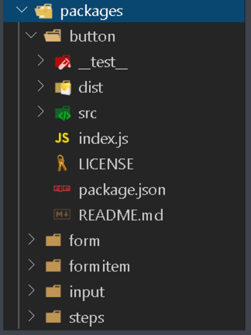Select the input folder label
251x335 pixels.
click(87, 292)
